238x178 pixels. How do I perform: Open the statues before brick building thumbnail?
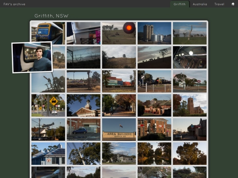pyautogui.click(x=154, y=129)
